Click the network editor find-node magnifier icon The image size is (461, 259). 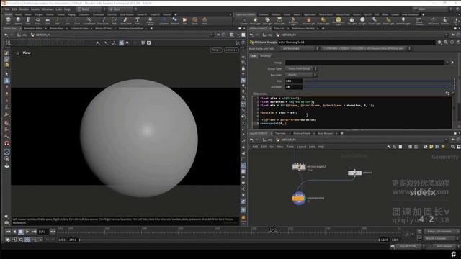[452, 147]
